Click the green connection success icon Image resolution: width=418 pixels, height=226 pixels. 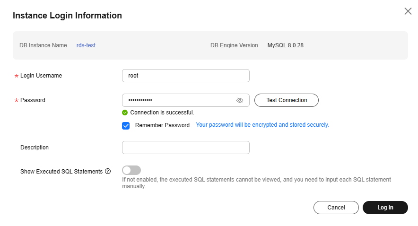click(x=125, y=113)
